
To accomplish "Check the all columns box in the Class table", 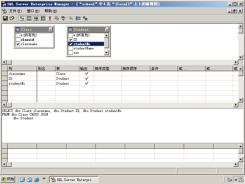I will [18, 35].
